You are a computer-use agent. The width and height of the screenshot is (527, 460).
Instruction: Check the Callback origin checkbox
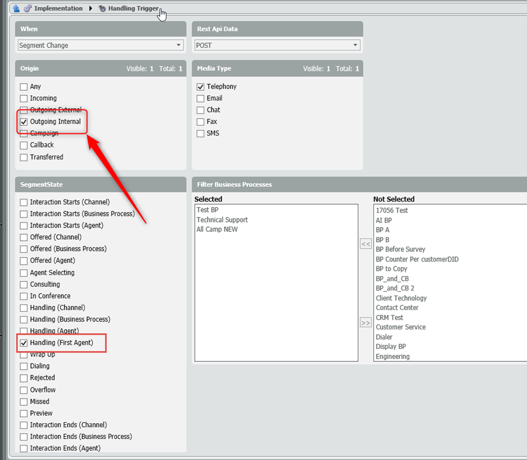click(x=23, y=146)
